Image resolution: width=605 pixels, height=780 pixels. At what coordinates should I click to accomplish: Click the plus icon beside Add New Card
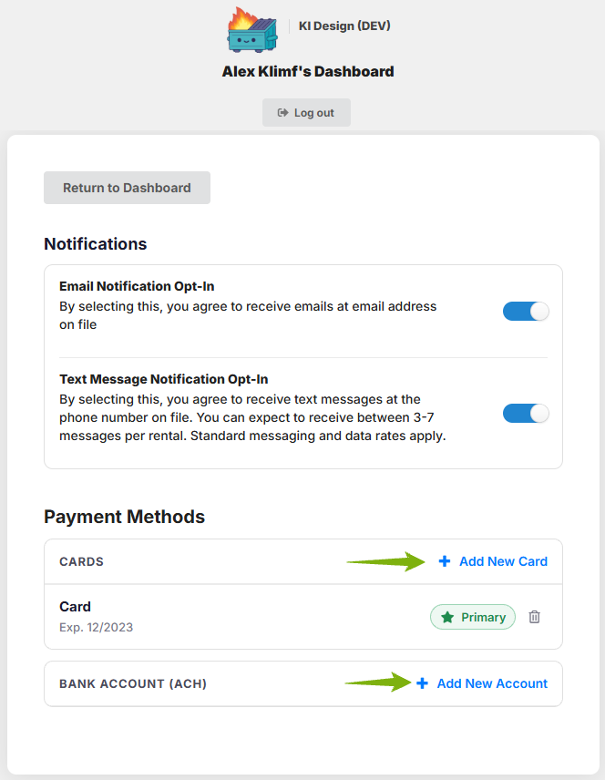coord(445,561)
